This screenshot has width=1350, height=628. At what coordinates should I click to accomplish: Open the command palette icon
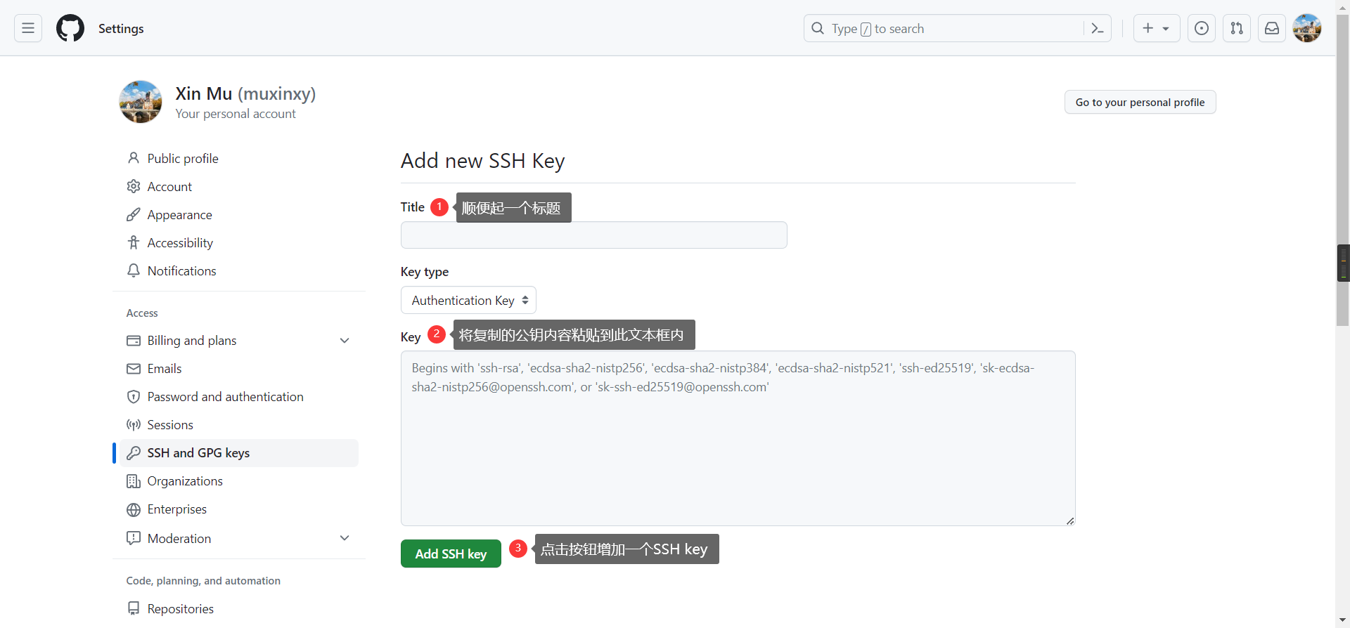click(1097, 28)
